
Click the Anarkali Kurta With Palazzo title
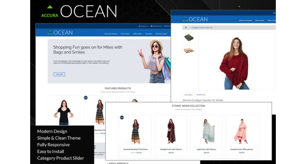242,149
